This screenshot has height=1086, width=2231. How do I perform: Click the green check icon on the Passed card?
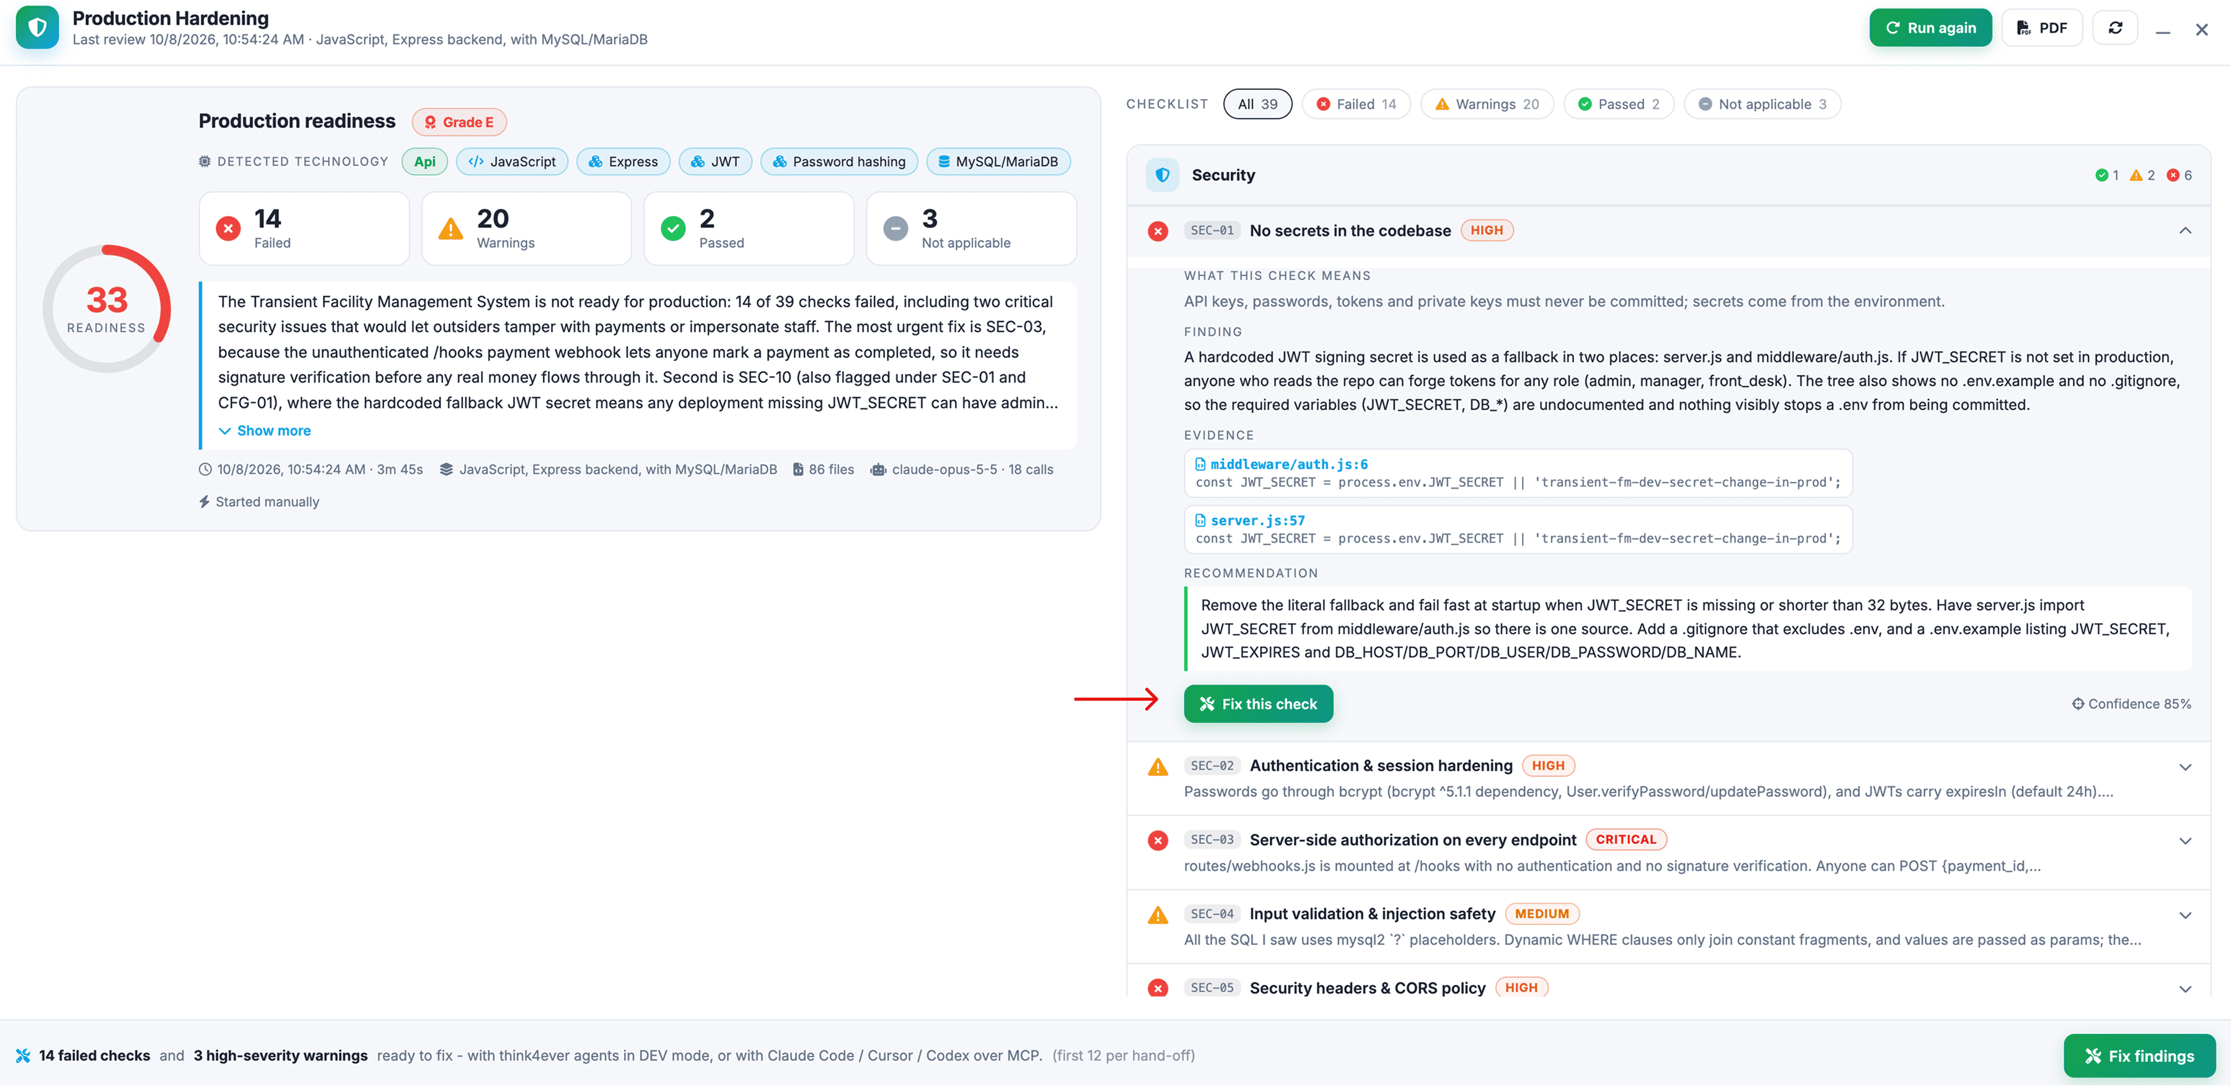(673, 229)
